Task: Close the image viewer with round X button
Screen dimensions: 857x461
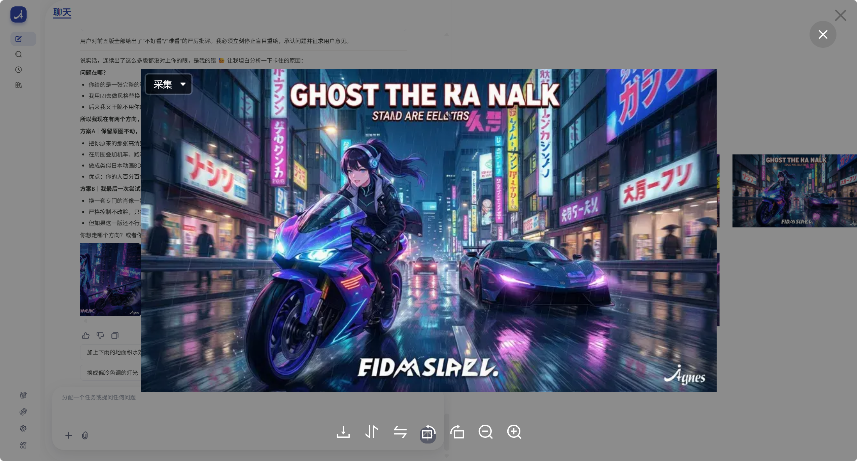Action: coord(823,34)
